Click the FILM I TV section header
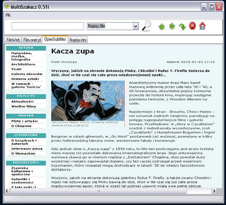Image resolution: width=226 pixels, height=205 pixels. tap(26, 96)
